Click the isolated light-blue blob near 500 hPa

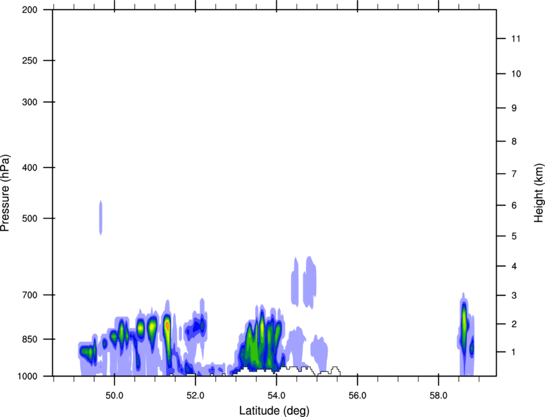click(x=101, y=217)
